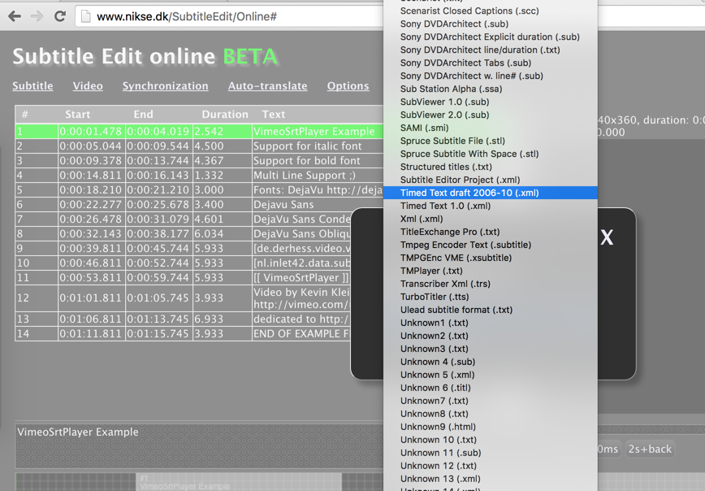Click duration cell 6.034
The width and height of the screenshot is (705, 491).
pos(222,234)
